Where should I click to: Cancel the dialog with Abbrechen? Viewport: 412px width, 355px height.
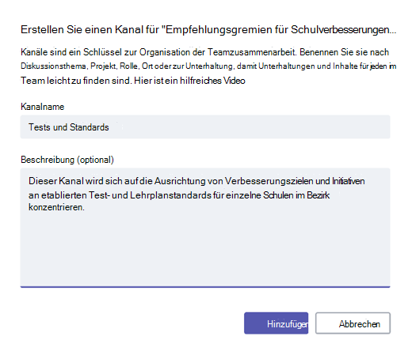pos(353,323)
